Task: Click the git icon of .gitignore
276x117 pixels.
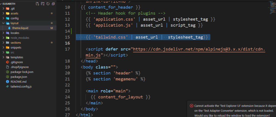Action: pos(7,62)
